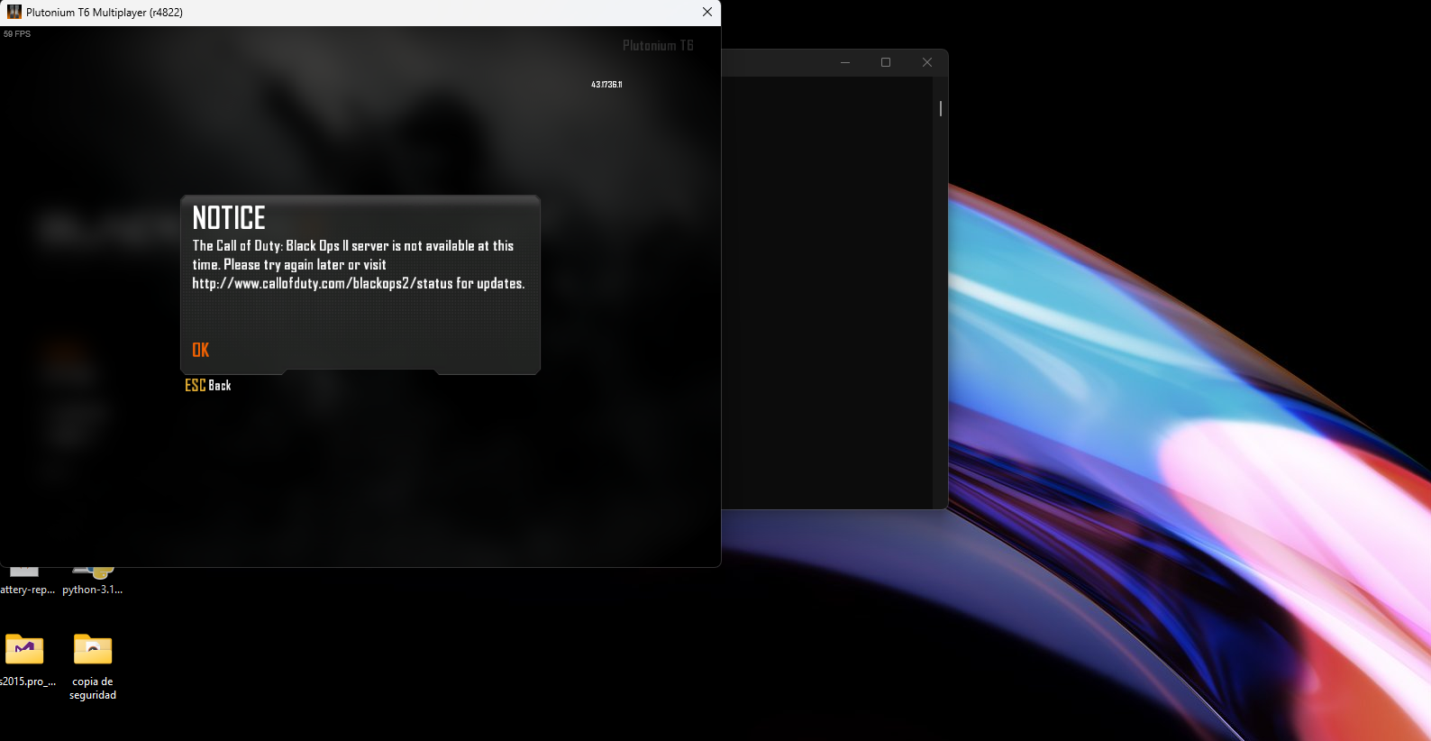Close the dark console window
The width and height of the screenshot is (1431, 741).
tap(927, 62)
